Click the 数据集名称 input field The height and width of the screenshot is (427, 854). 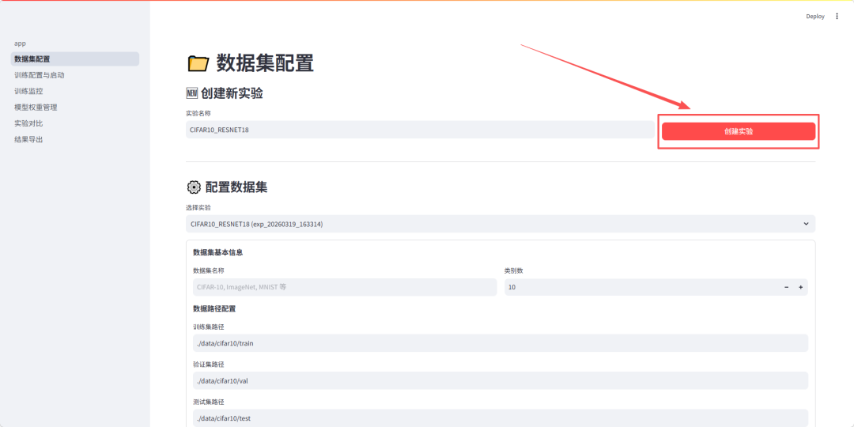coord(345,287)
